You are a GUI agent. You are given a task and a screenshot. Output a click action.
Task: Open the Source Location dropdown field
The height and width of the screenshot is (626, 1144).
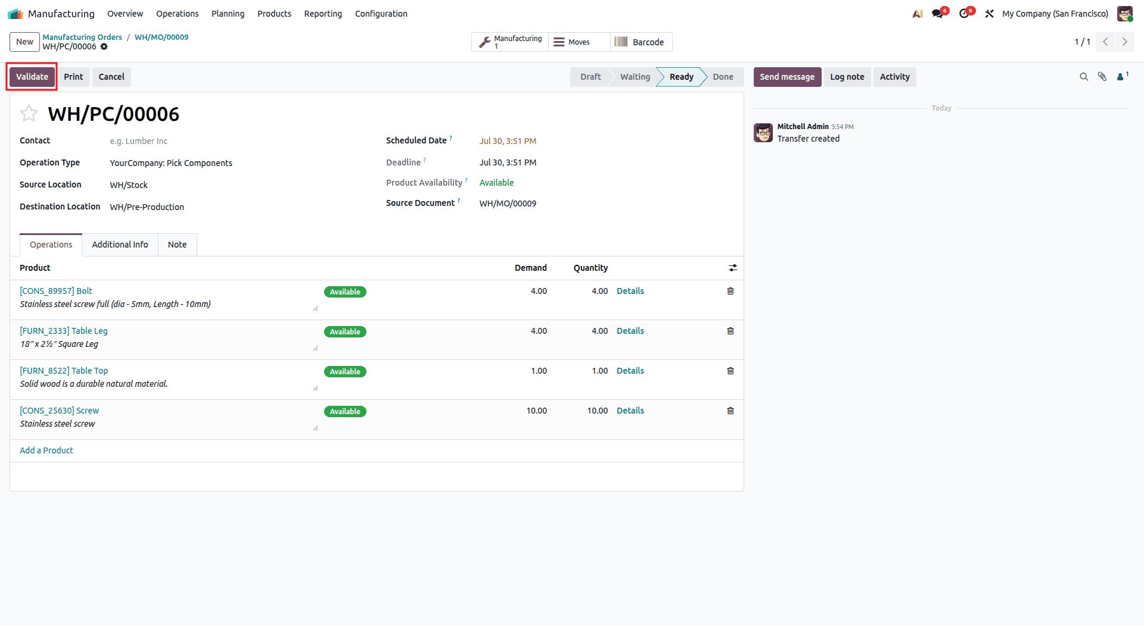tap(238, 185)
